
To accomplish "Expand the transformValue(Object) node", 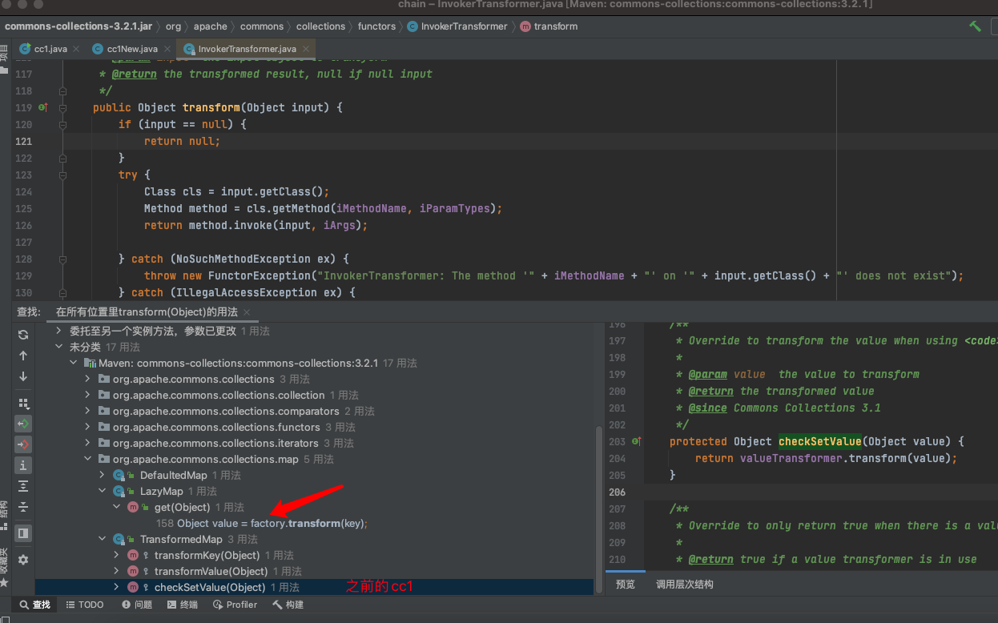I will [116, 571].
